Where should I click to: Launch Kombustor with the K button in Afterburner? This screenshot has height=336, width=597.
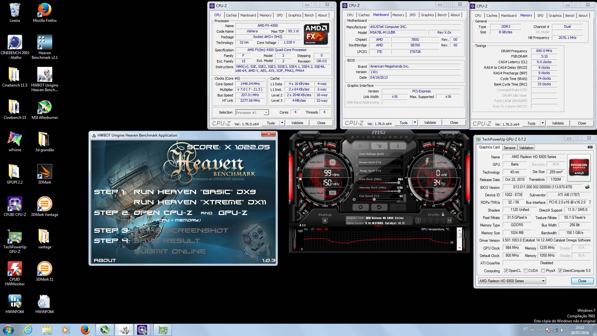360,146
